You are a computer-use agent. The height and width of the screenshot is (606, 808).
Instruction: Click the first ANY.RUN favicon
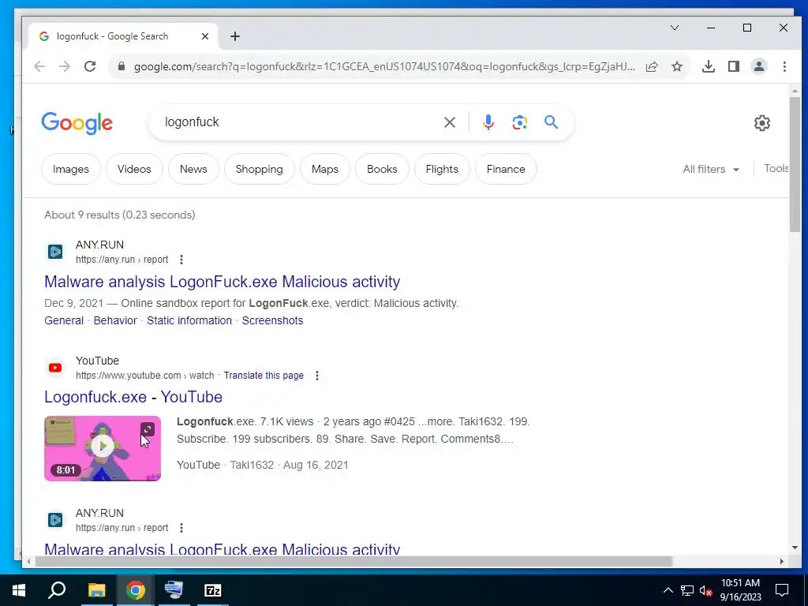click(55, 252)
